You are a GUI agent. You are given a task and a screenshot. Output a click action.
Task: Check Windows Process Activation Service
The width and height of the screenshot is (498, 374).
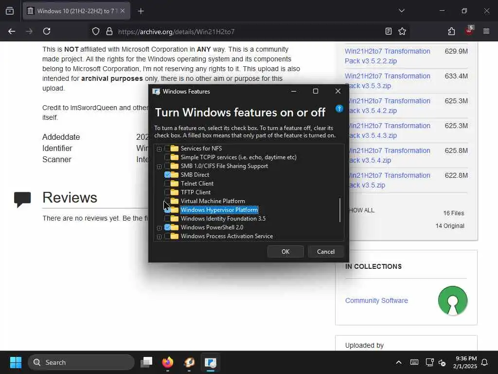pos(167,236)
